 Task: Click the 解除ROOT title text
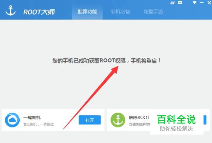[x=139, y=118]
